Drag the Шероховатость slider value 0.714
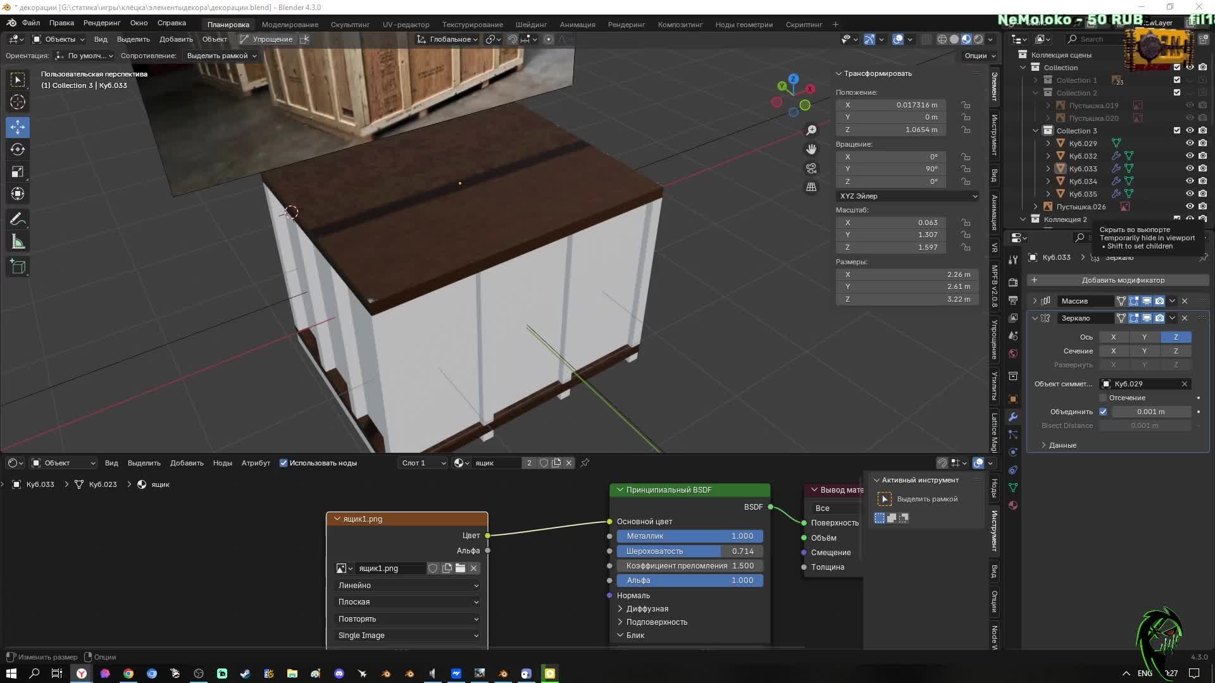 [689, 550]
